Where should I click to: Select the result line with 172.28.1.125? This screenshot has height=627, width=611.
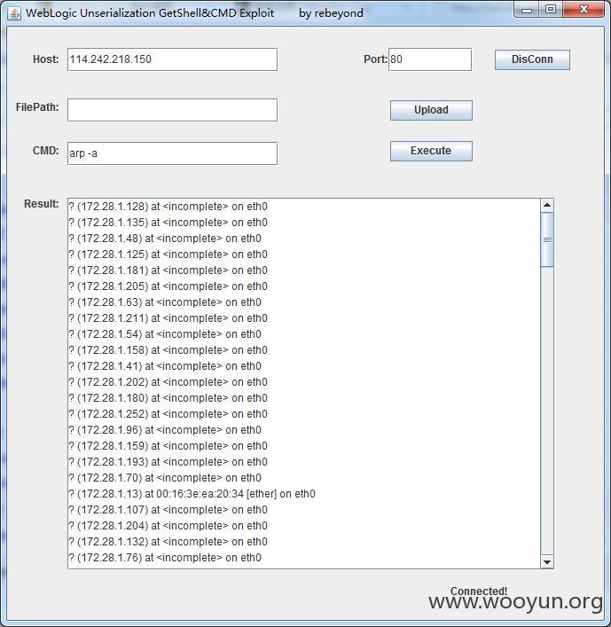(168, 255)
